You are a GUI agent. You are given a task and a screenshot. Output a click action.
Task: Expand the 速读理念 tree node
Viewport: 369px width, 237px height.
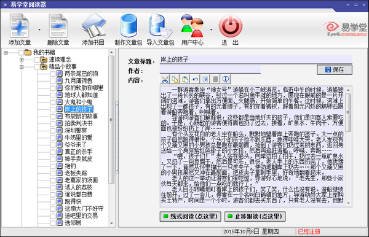pyautogui.click(x=22, y=60)
